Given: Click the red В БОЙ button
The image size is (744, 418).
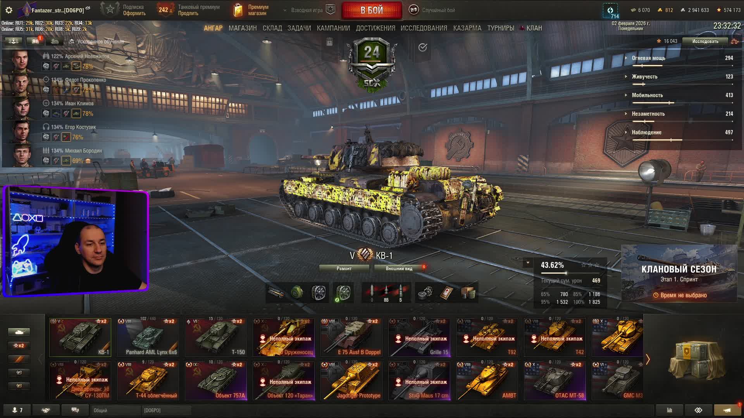Looking at the screenshot, I should point(372,10).
